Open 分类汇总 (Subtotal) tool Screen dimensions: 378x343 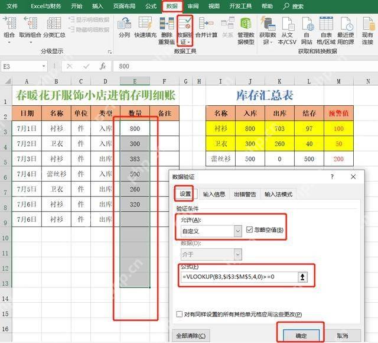click(x=54, y=27)
